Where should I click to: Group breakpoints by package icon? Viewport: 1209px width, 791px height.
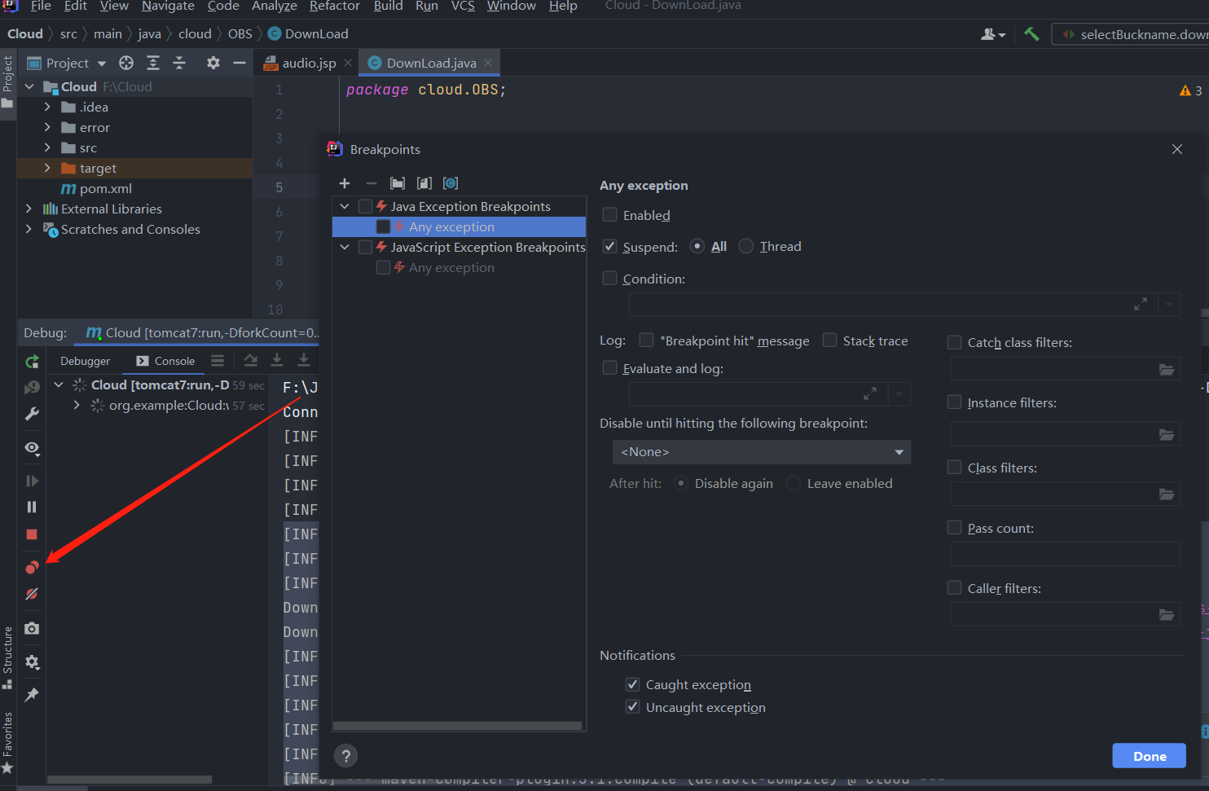pyautogui.click(x=398, y=183)
